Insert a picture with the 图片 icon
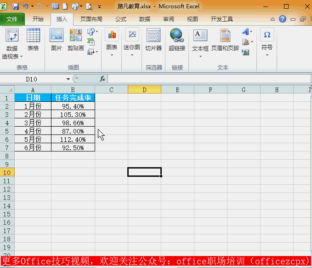Viewport: 312px width, 268px height. coord(57,35)
